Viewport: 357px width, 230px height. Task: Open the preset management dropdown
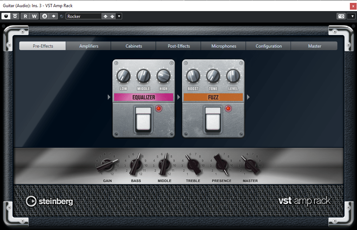(119, 16)
